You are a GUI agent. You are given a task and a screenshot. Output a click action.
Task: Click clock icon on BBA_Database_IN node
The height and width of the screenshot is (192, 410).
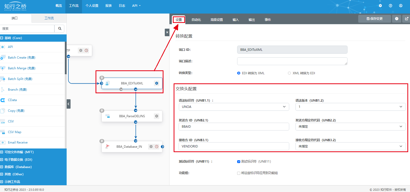pyautogui.click(x=157, y=147)
